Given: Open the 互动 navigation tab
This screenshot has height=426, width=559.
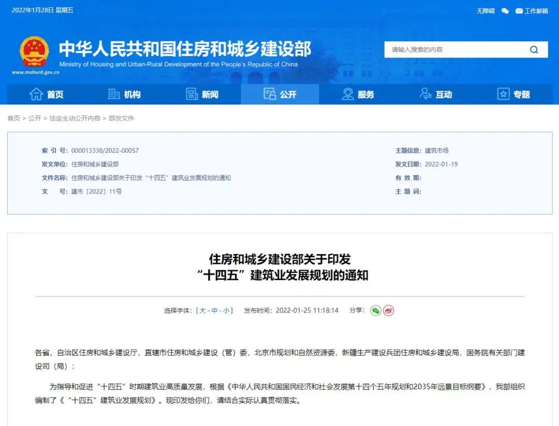Looking at the screenshot, I should pyautogui.click(x=436, y=94).
